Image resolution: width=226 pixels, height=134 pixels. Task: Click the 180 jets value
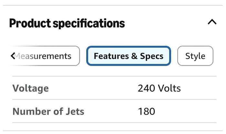(x=147, y=111)
